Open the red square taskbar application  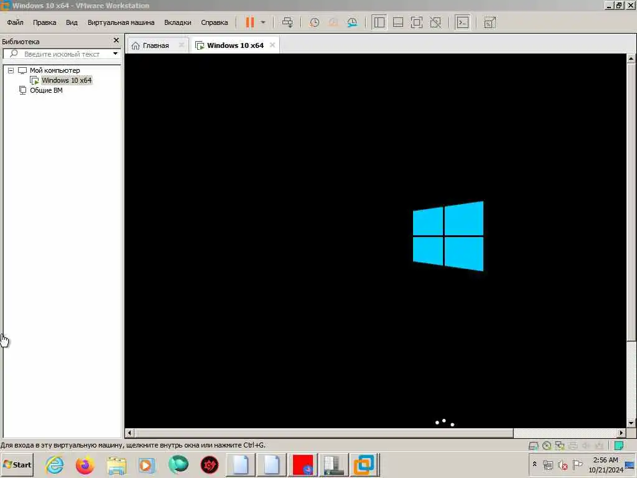coord(303,464)
